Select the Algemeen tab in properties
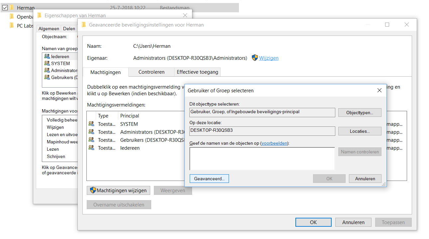 click(x=49, y=29)
